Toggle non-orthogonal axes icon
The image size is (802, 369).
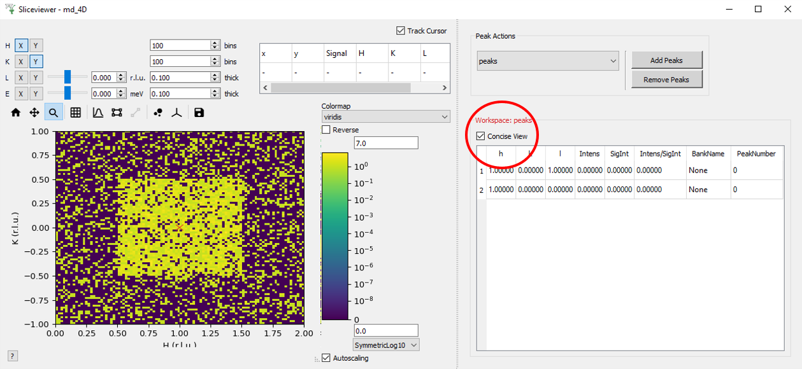(x=178, y=113)
